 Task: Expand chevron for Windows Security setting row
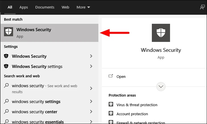click(91, 56)
